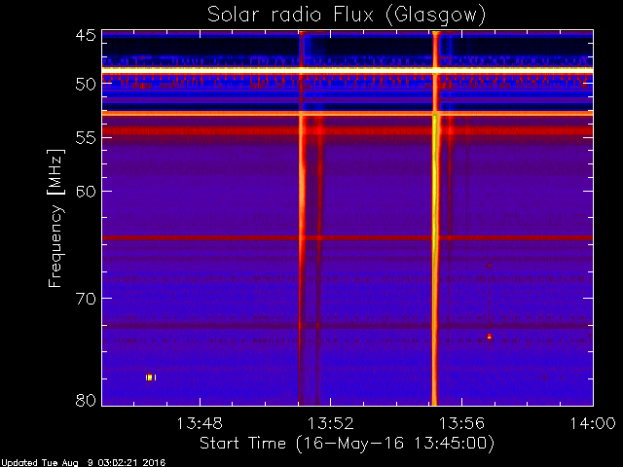The height and width of the screenshot is (467, 623).
Task: Click the bright white horizontal band near 49 MHz
Action: 348,70
